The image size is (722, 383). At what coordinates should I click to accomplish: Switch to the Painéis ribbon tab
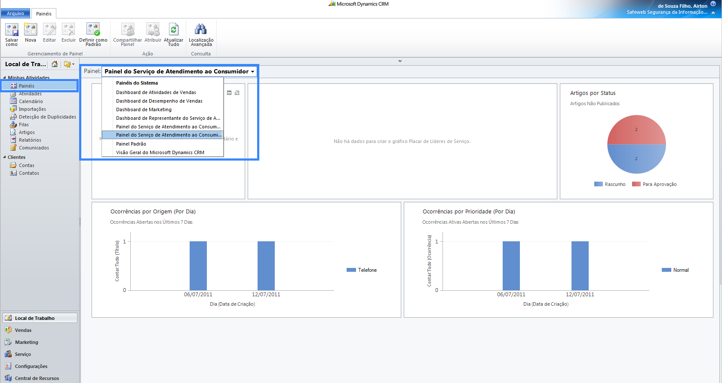44,14
